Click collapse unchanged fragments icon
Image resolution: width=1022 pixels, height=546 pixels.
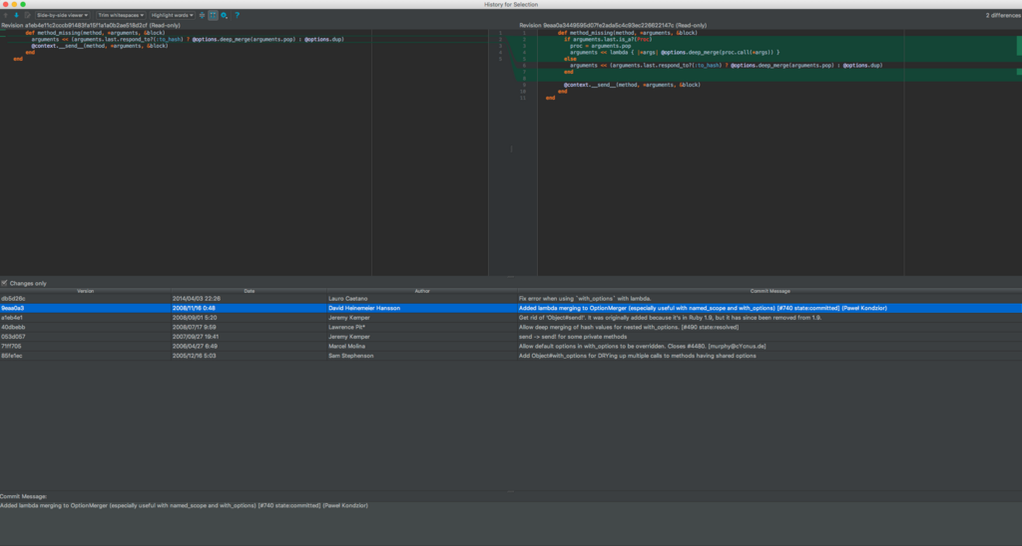coord(202,15)
